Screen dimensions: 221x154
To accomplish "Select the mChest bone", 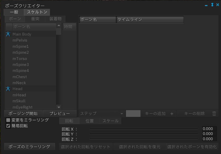I will tap(31, 77).
